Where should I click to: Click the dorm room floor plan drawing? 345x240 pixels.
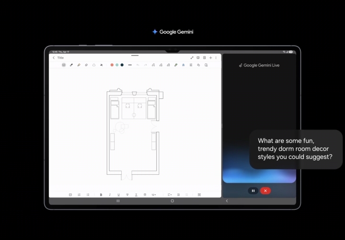point(135,134)
